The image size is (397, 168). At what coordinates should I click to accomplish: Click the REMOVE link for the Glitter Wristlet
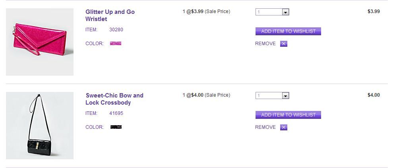click(x=265, y=44)
